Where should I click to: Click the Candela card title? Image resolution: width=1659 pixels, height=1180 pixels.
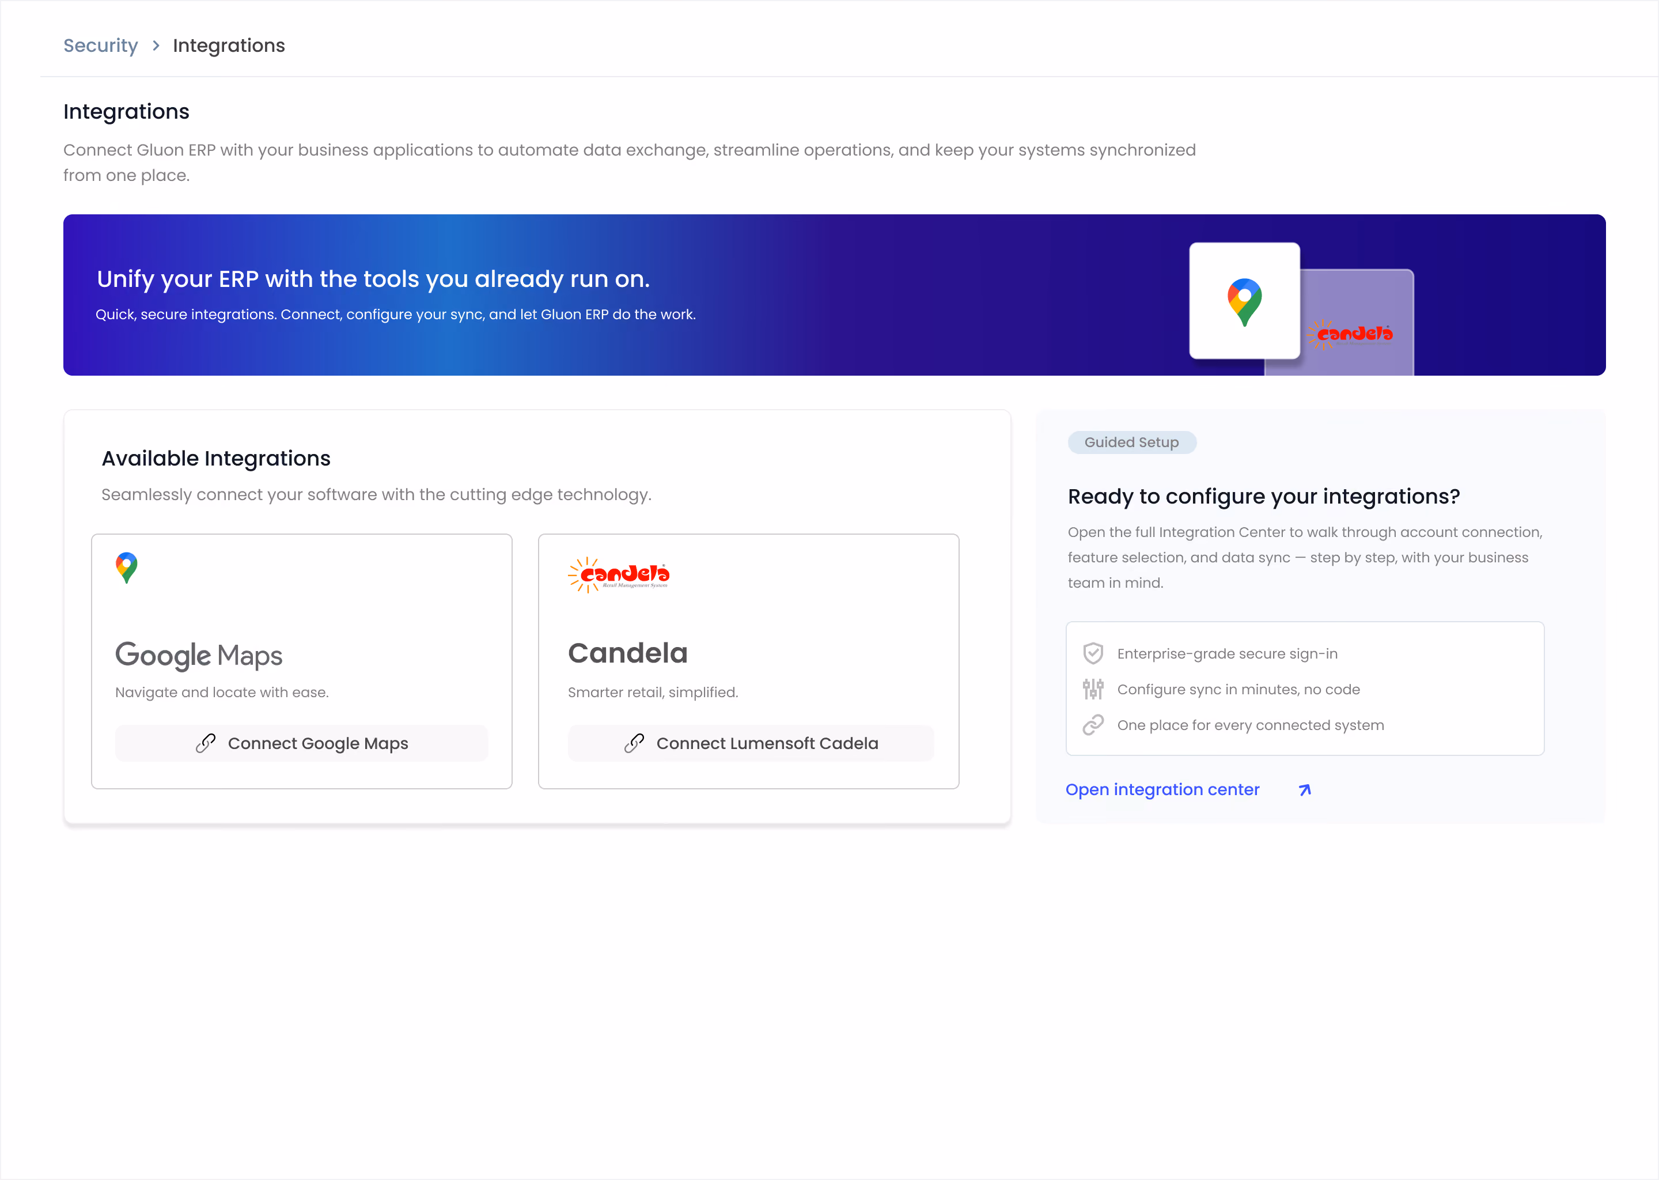pos(627,653)
